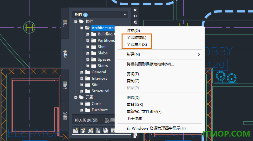Open the 构件 header dropdown arrow

coord(125,15)
